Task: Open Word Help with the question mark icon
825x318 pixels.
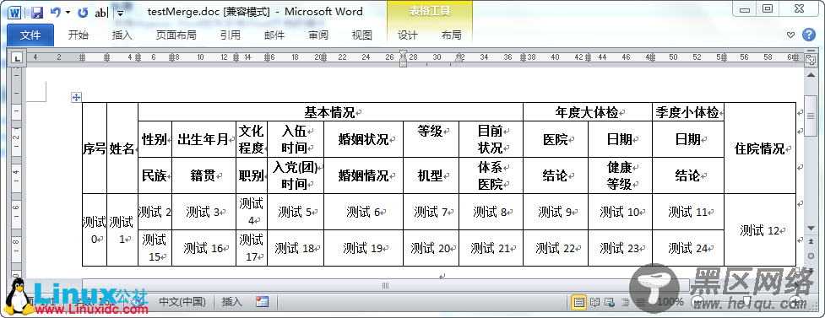Action: point(809,35)
